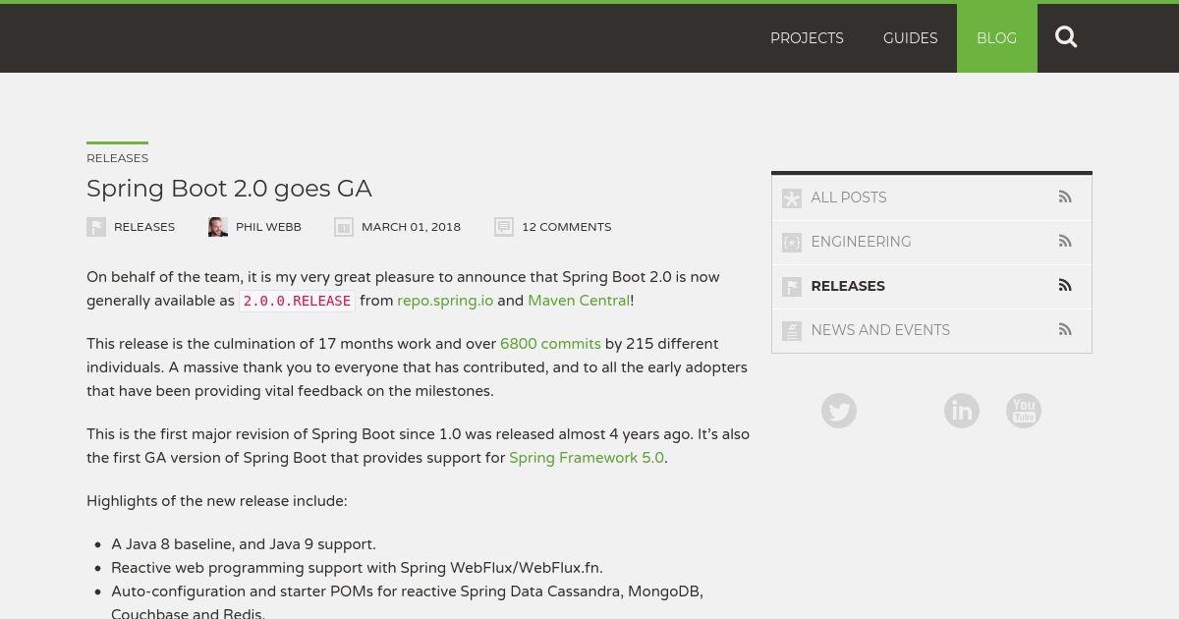Open the search magnifier icon
The height and width of the screenshot is (619, 1179).
[x=1066, y=37]
